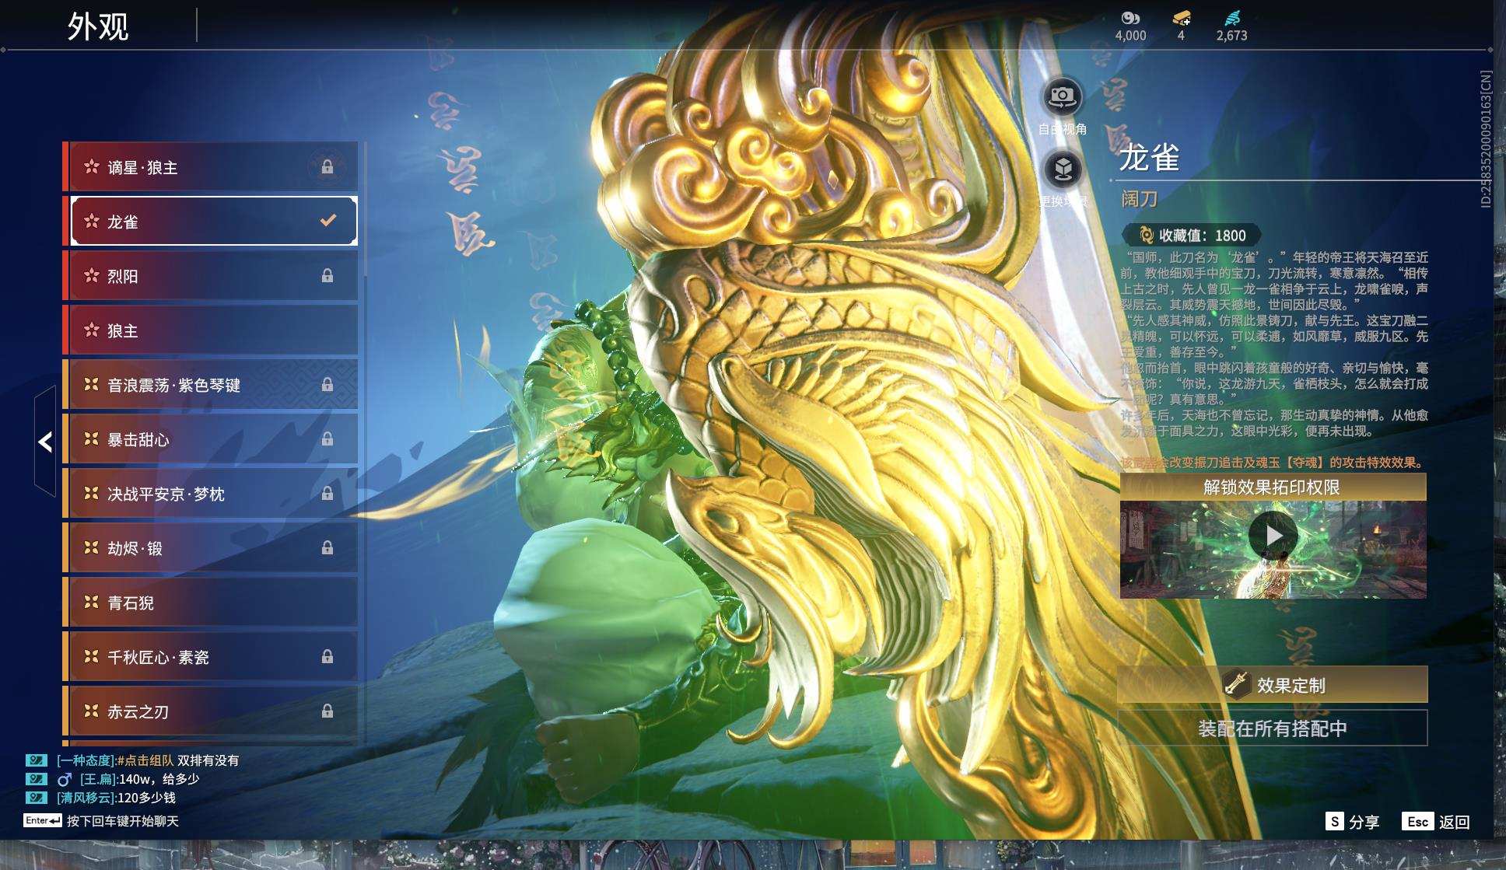Click the lock icon on 赤云之刃
The image size is (1506, 870).
327,711
